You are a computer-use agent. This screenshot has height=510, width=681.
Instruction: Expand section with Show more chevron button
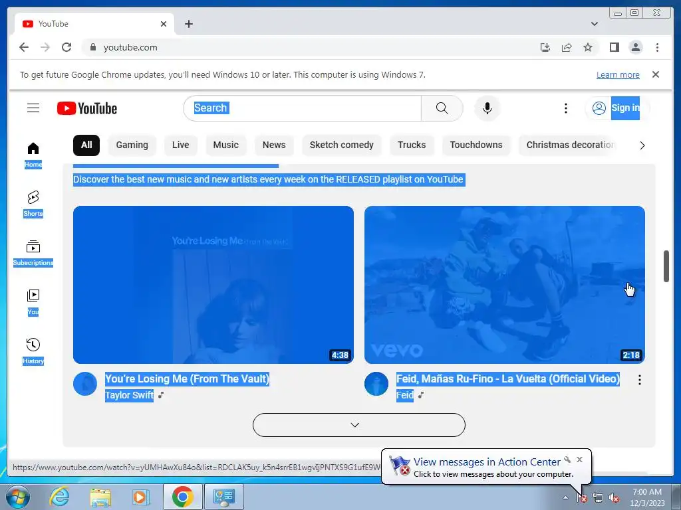pos(358,425)
